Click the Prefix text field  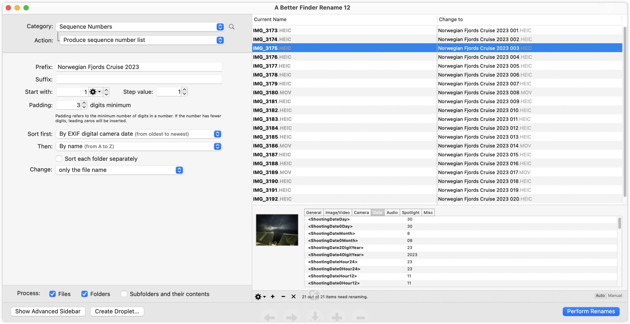coord(139,67)
